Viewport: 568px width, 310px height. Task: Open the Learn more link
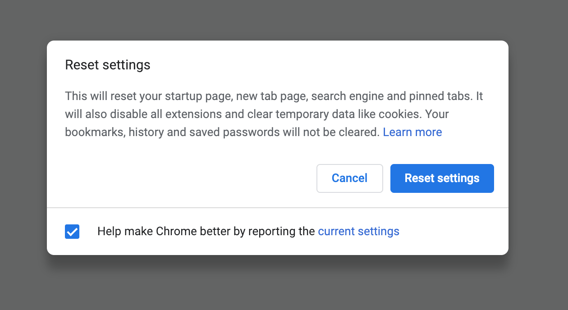[412, 132]
